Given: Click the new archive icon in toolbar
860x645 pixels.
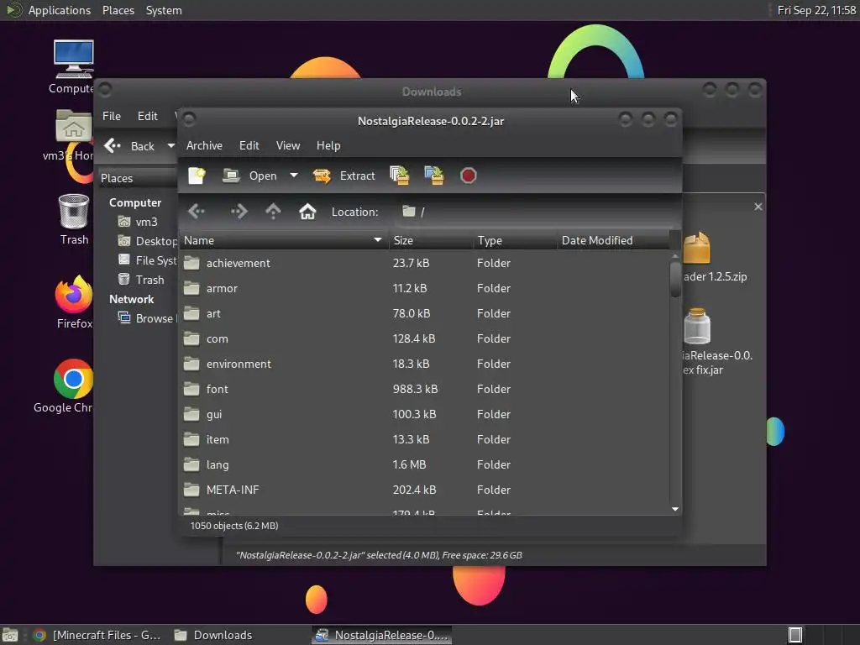Looking at the screenshot, I should pyautogui.click(x=197, y=176).
